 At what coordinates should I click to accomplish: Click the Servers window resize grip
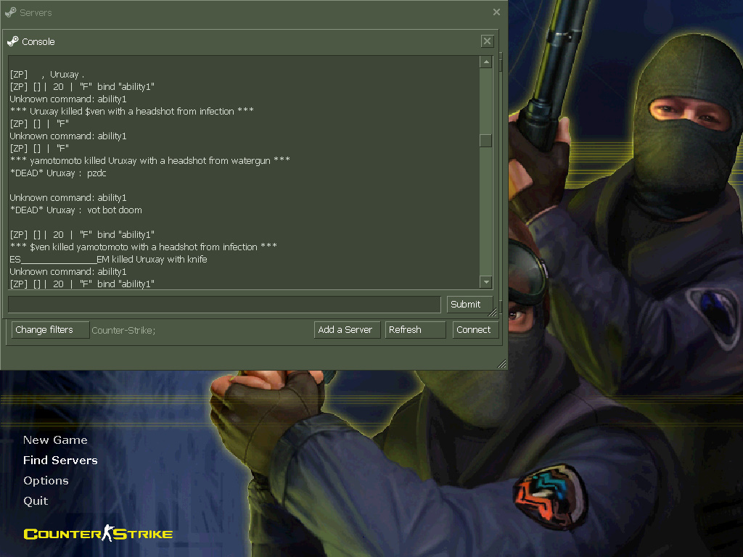[x=501, y=364]
